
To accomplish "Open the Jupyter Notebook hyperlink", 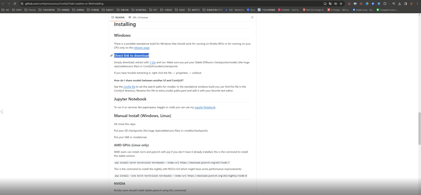I will point(205,107).
